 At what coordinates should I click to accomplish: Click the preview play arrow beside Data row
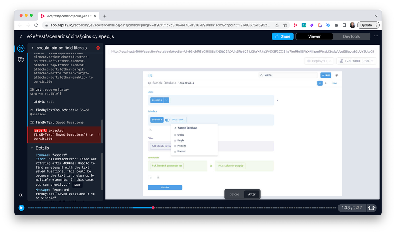click(x=278, y=100)
